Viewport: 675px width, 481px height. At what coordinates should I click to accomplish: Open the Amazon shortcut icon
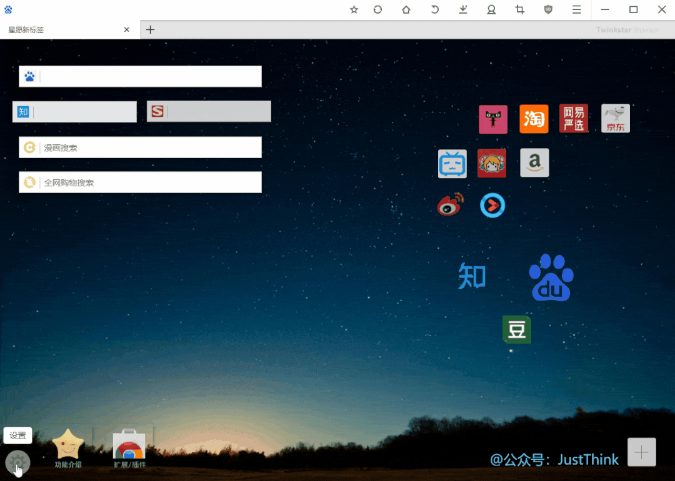534,162
